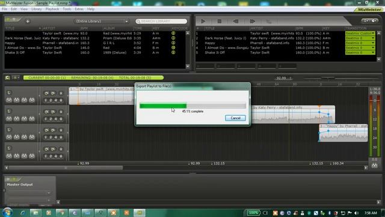Click second loop icon on timeline track 3

[x=53, y=130]
